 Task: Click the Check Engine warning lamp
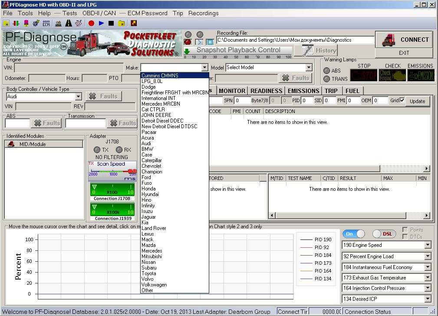click(x=392, y=76)
